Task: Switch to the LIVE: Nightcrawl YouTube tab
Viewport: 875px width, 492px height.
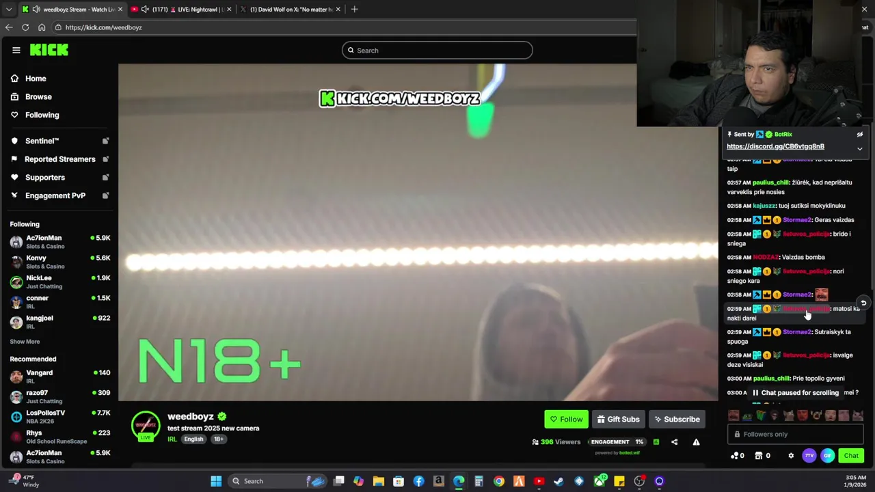Action: point(181,10)
